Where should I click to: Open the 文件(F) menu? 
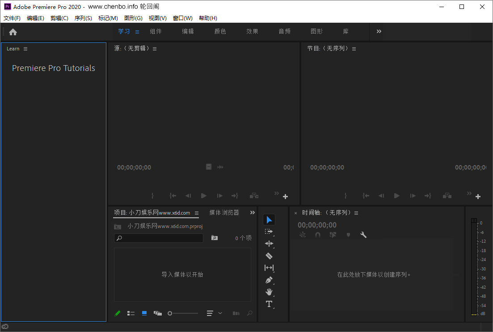pyautogui.click(x=12, y=18)
